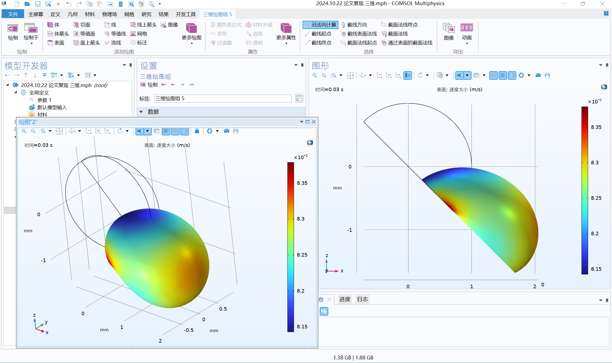Click the 图像 export image icon
612x363 pixels.
tap(449, 32)
